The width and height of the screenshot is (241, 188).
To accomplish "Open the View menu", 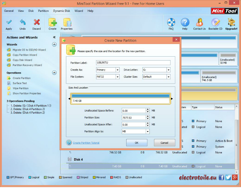I will pos(21,11).
